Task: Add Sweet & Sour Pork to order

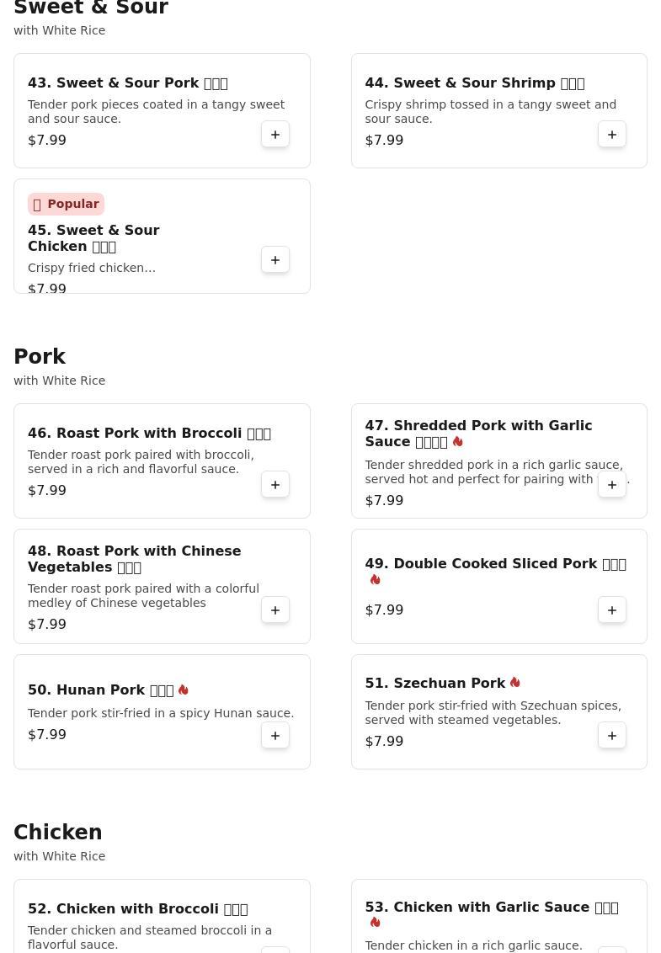Action: tap(275, 135)
